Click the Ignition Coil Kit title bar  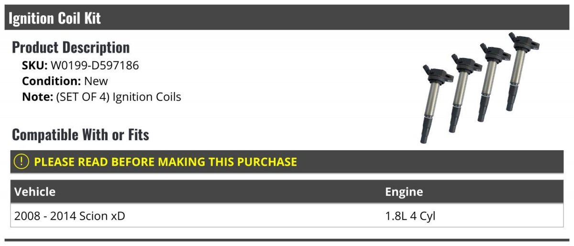287,18
